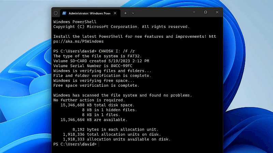Expand the new tab profile dropdown arrow
The image size is (273, 153).
click(133, 13)
